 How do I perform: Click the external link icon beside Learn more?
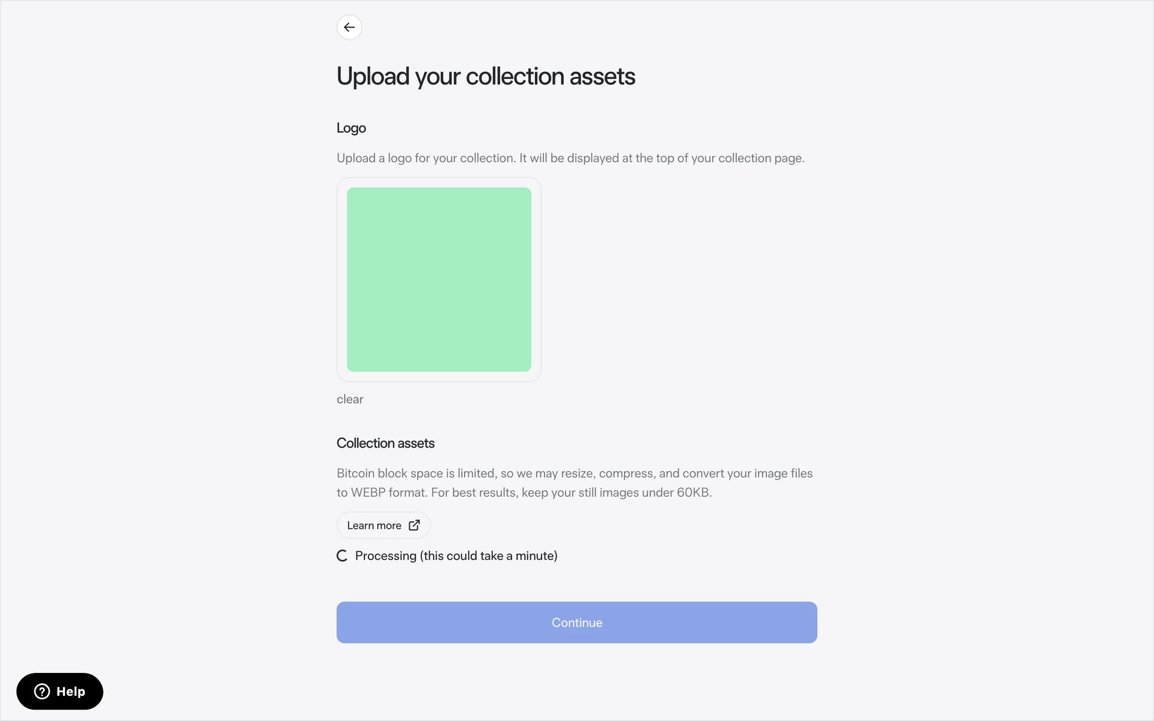pos(414,525)
